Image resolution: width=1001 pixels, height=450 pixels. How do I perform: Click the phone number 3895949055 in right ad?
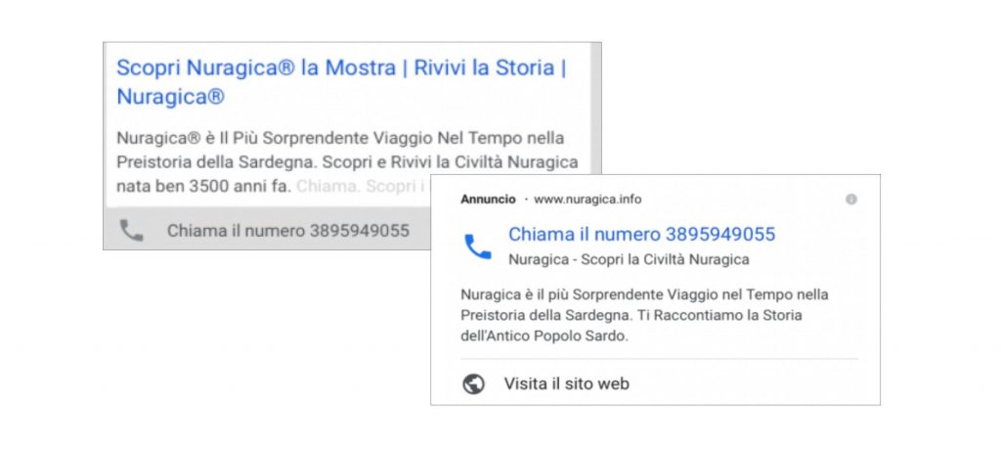tap(720, 234)
